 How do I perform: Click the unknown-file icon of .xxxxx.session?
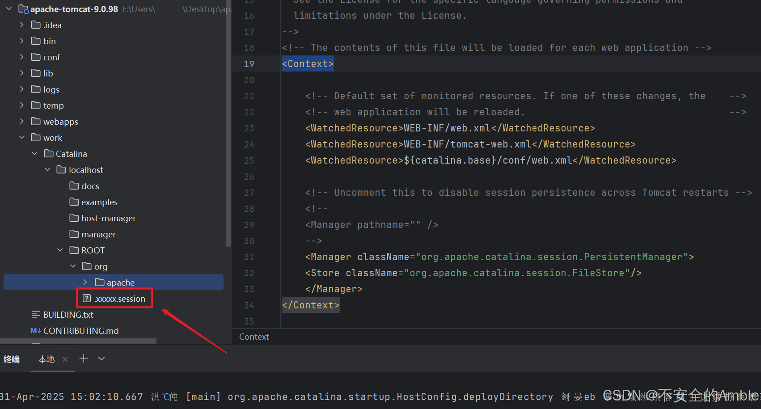tap(87, 298)
